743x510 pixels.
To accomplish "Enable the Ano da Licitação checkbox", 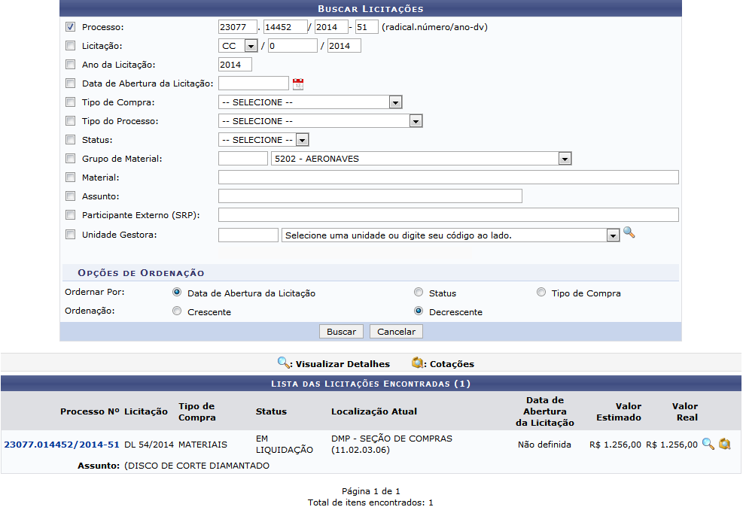I will point(71,65).
